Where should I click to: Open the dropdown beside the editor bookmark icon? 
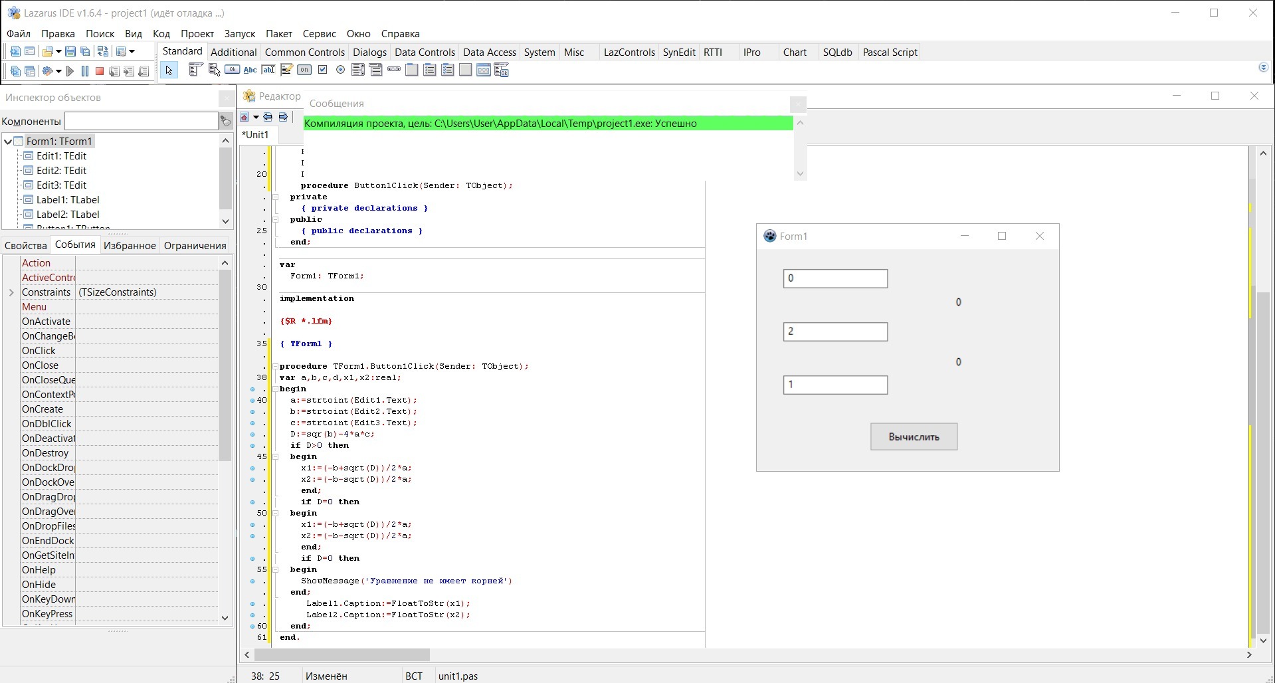[x=256, y=118]
